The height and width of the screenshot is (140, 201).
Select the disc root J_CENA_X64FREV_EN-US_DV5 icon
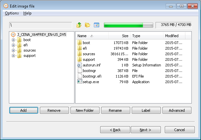pos(13,35)
